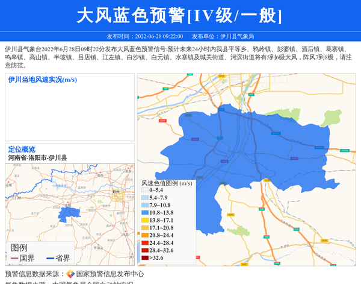Image resolution: width=361 pixels, height=284 pixels.
Task: Select the 伊川当地风速实况 panel heading
Action: coord(42,80)
